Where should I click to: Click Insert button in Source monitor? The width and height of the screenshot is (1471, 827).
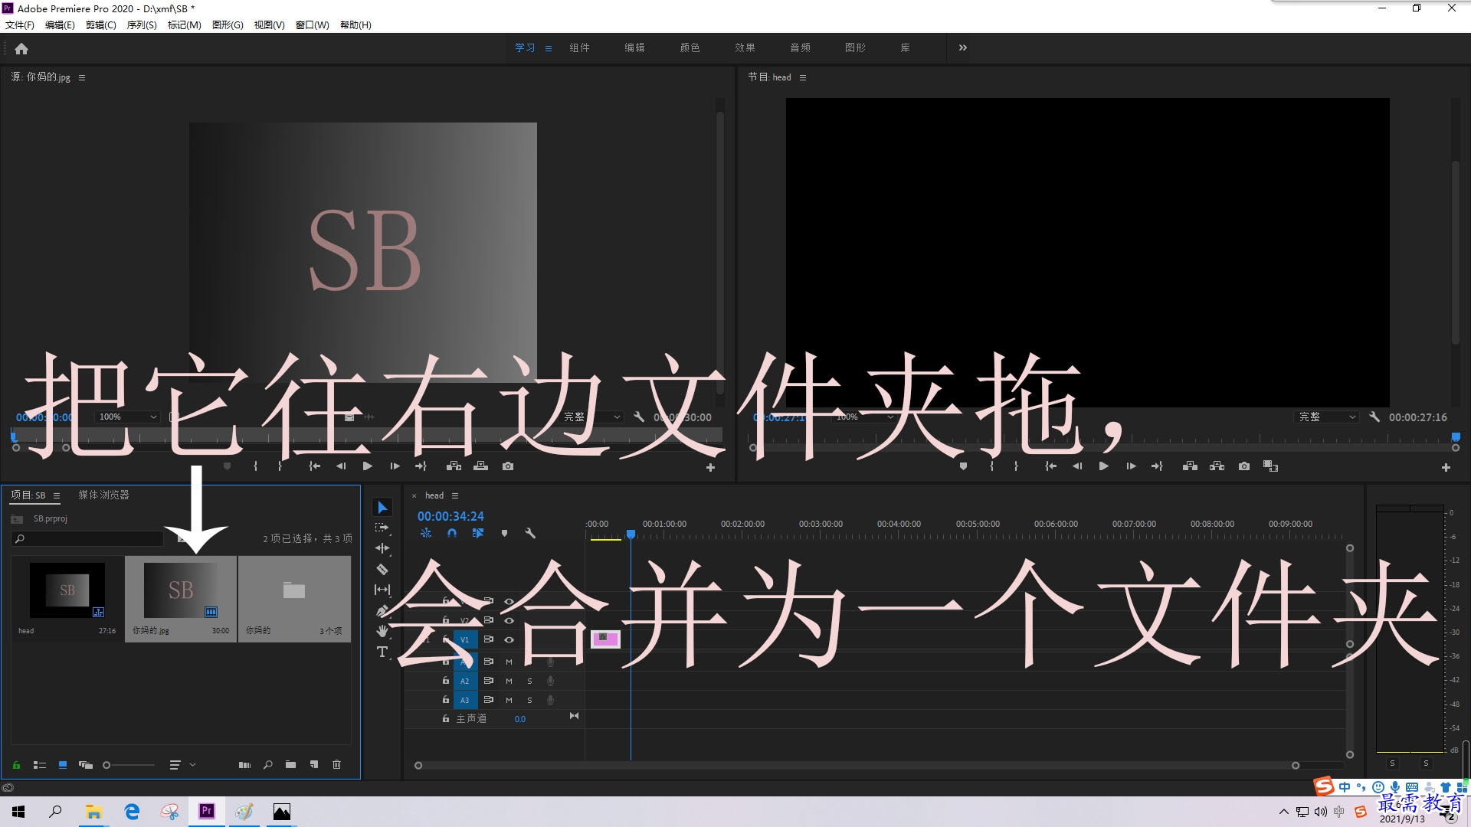[454, 466]
